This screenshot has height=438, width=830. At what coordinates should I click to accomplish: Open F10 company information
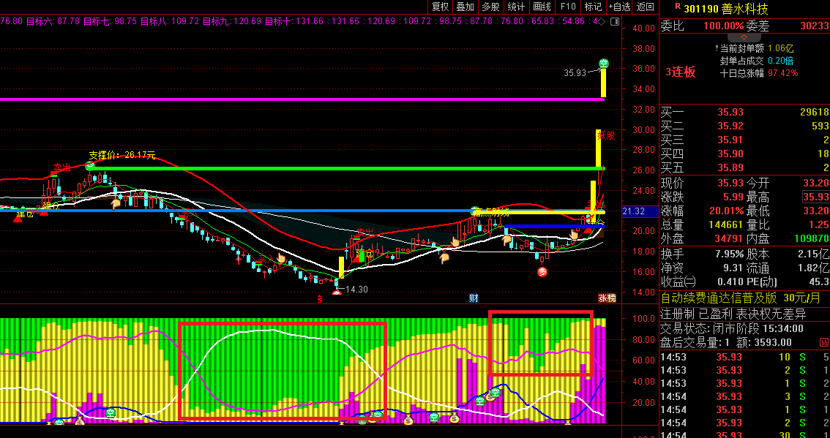click(x=568, y=7)
